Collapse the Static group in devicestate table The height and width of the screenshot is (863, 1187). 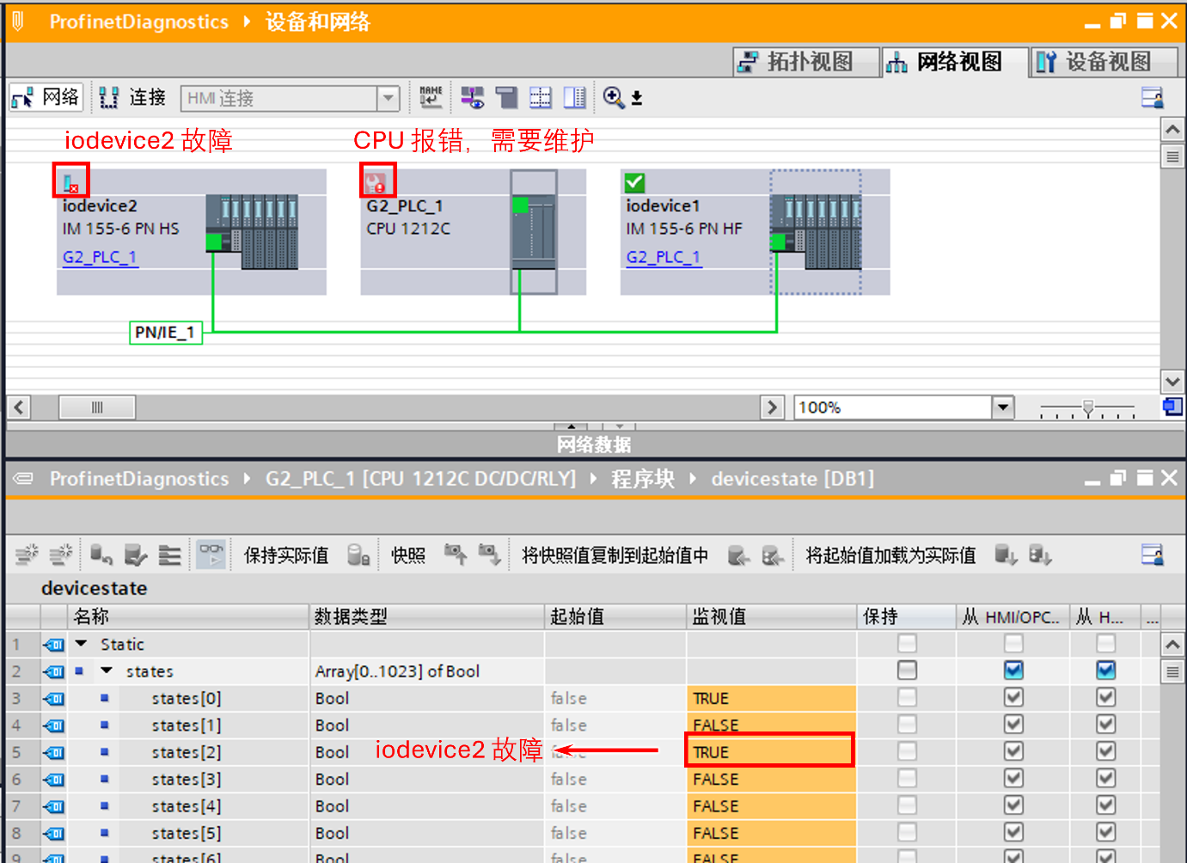(81, 644)
